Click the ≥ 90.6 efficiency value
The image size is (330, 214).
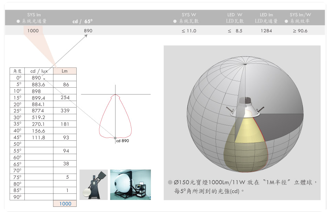click(300, 31)
